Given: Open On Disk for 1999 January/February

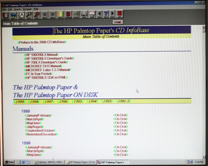Looking at the screenshot, I should point(120,115).
